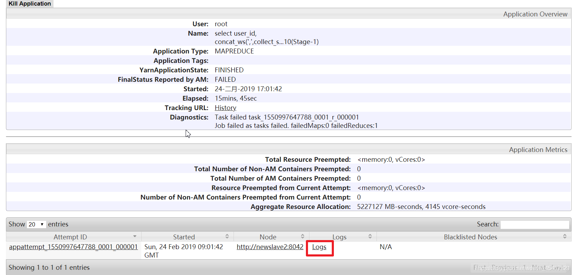Sort by the Attempt ID column arrow
This screenshot has width=573, height=275.
click(135, 237)
